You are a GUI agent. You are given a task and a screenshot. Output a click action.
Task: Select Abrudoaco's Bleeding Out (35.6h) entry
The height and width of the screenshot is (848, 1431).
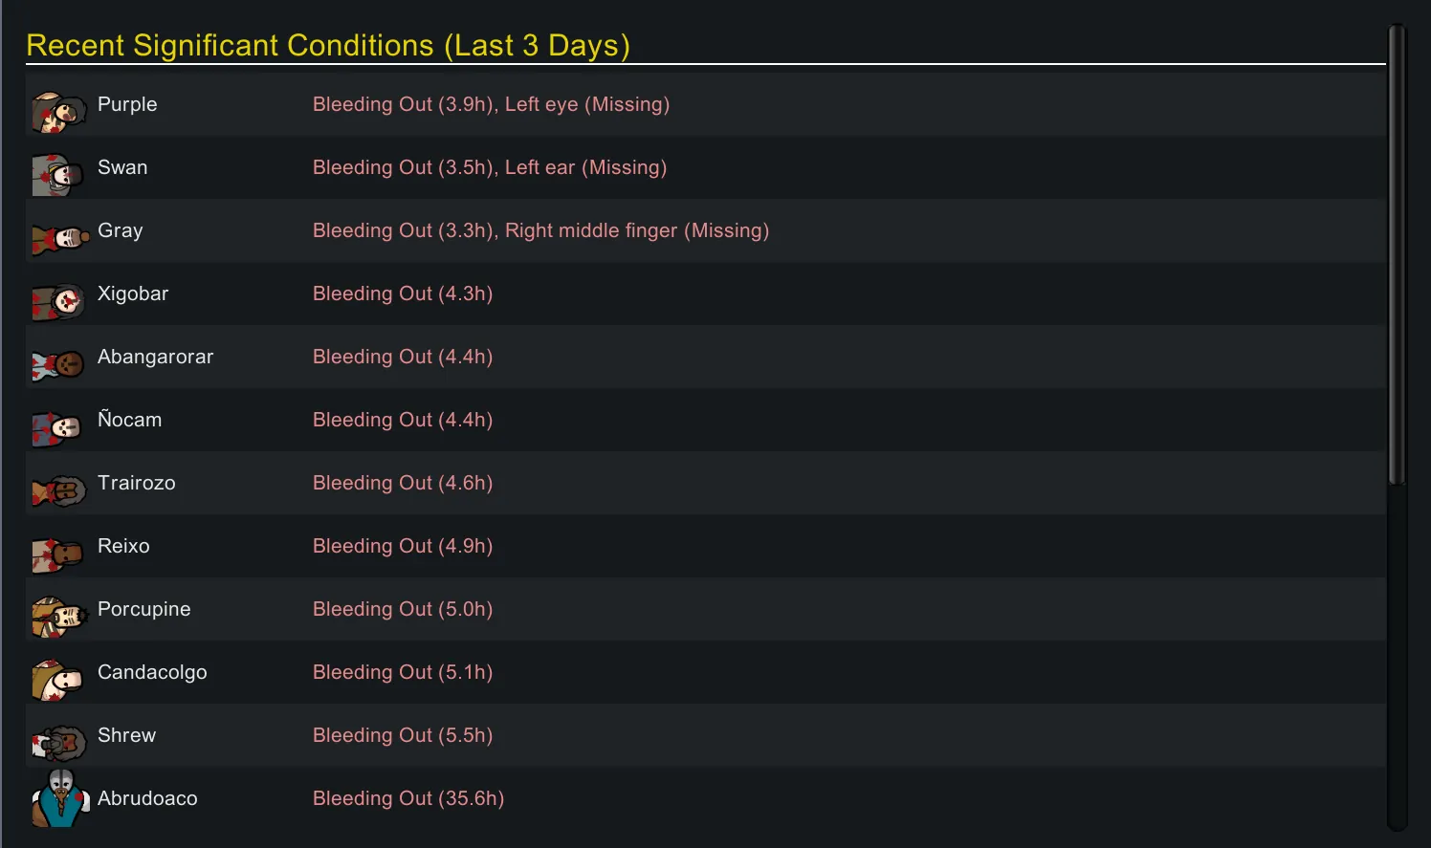408,798
